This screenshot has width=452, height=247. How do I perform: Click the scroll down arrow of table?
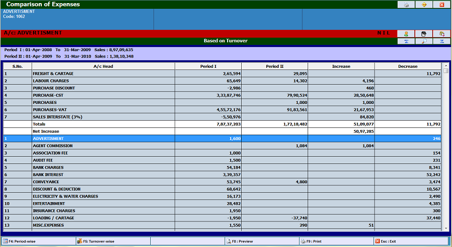pyautogui.click(x=446, y=228)
